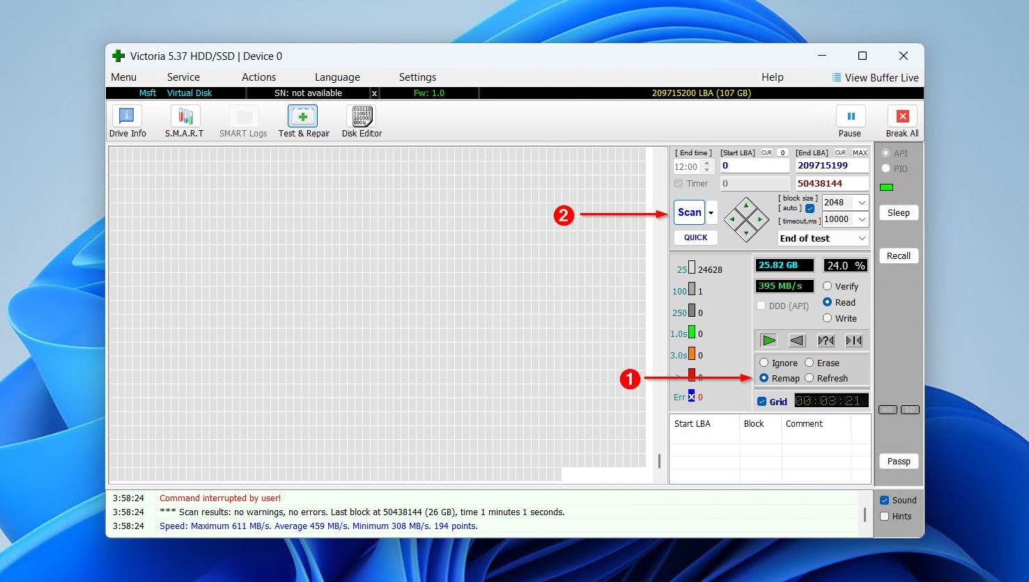Select the Erase remediation mode
Viewport: 1029px width, 582px height.
pos(809,362)
